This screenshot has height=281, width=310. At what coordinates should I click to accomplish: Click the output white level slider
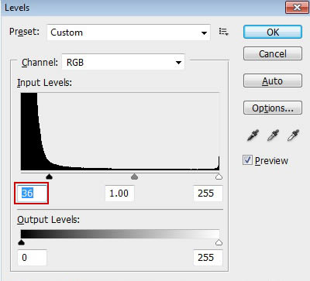pos(219,242)
